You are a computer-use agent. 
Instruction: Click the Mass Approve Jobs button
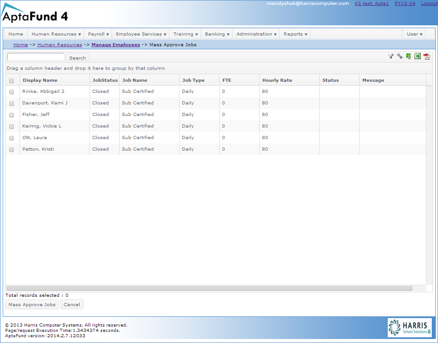(x=32, y=304)
